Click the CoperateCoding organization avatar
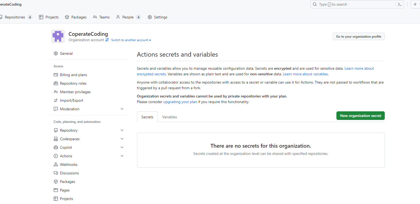 (x=58, y=36)
